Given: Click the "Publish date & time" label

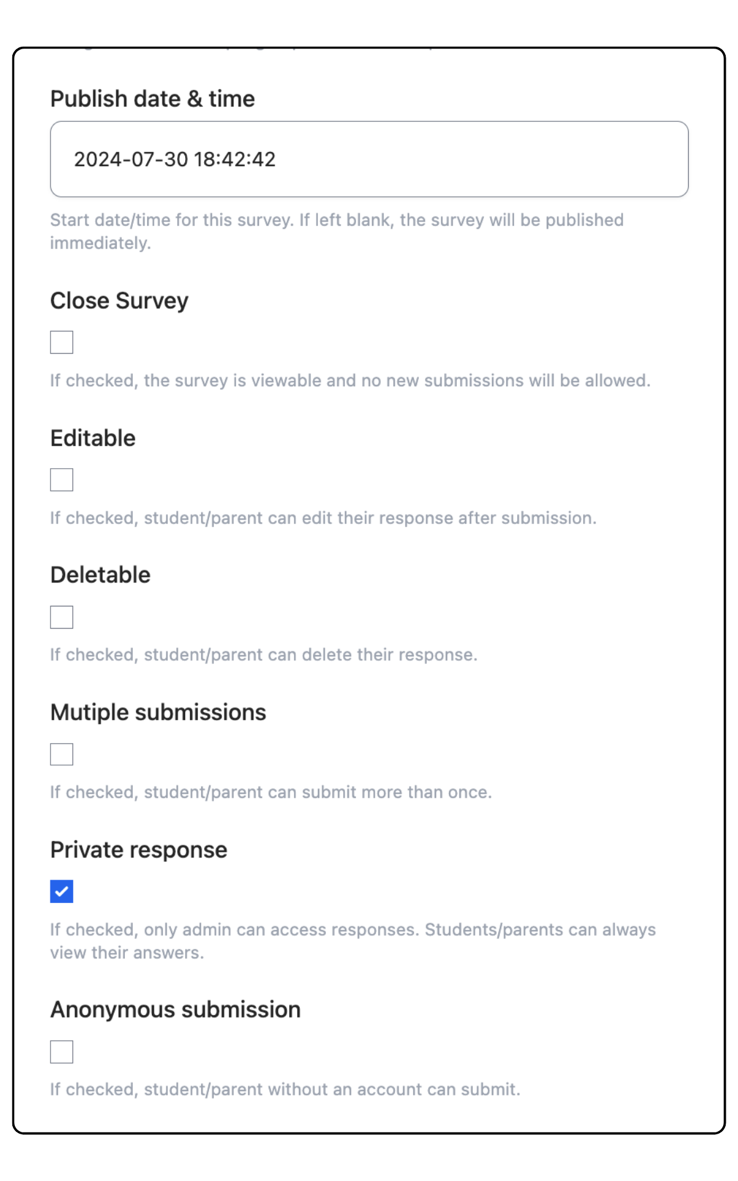Looking at the screenshot, I should [153, 99].
